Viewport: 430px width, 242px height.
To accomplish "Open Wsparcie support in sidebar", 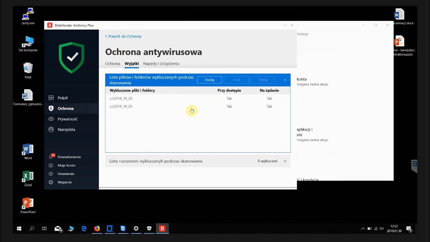I will click(x=64, y=182).
